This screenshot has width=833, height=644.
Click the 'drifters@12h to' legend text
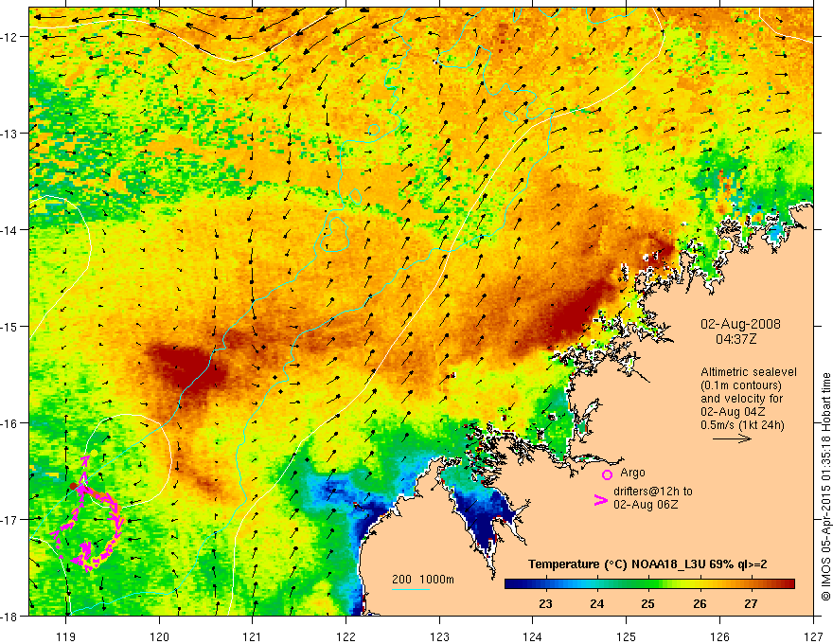[x=653, y=492]
